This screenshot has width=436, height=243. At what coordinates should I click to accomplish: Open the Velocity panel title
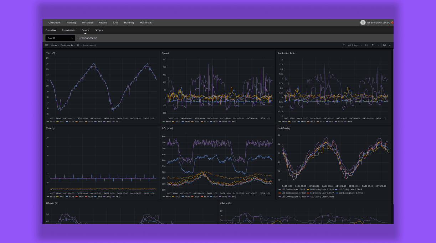50,128
